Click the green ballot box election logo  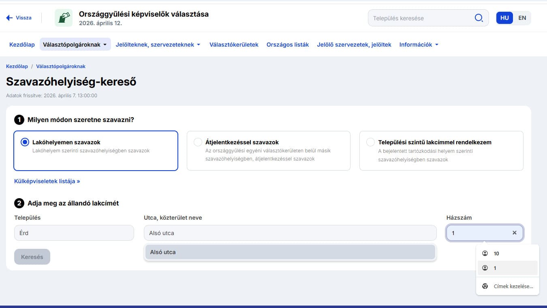[x=64, y=18]
